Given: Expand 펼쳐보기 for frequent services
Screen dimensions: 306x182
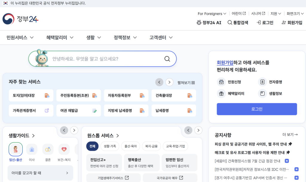Looking at the screenshot, I should (x=186, y=83).
